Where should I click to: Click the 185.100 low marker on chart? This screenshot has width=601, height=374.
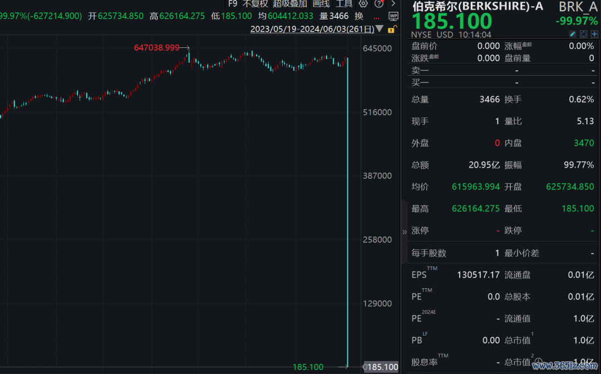[x=308, y=367]
